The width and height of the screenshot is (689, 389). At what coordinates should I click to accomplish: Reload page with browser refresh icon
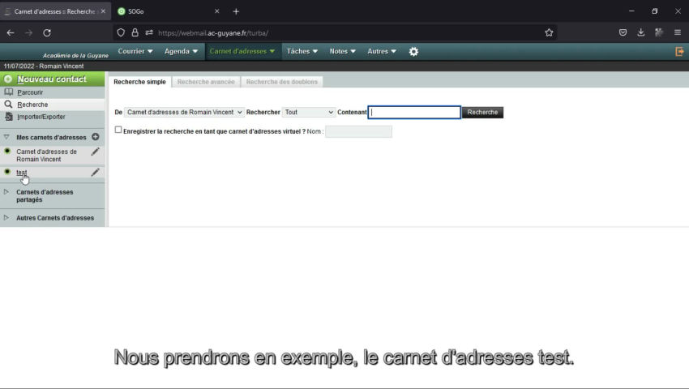pos(47,32)
